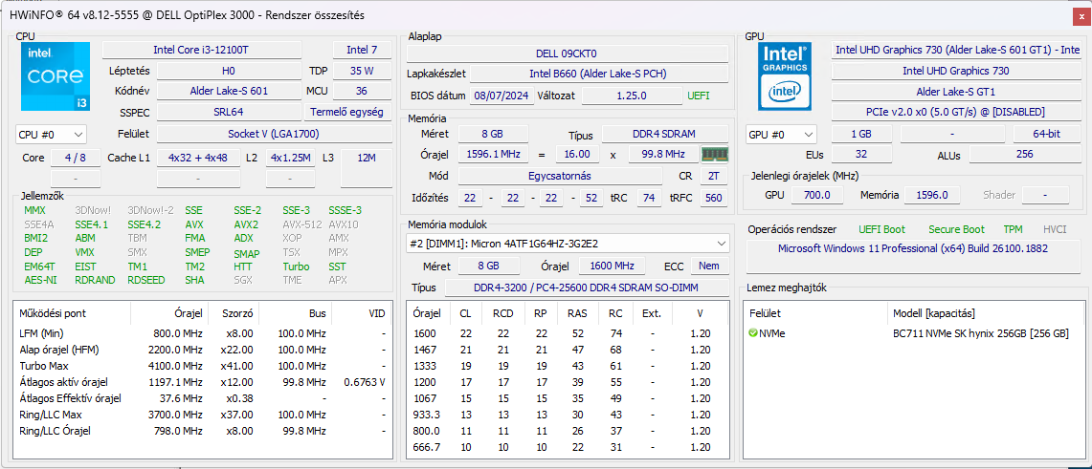Open the GPU #0 selector dropdown
Screen dimensions: 1092x469
781,134
